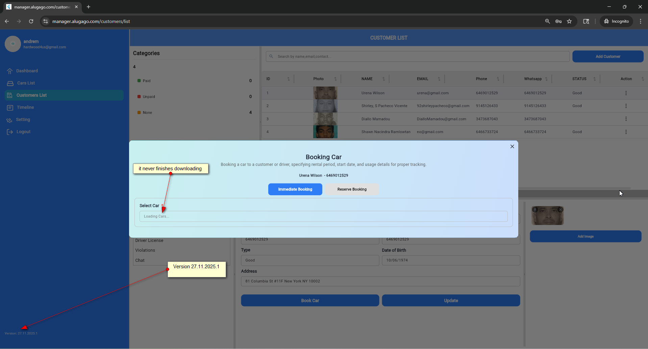Viewport: 648px width, 349px height.
Task: Open action menu for Diallo Mamadou row
Action: [626, 119]
